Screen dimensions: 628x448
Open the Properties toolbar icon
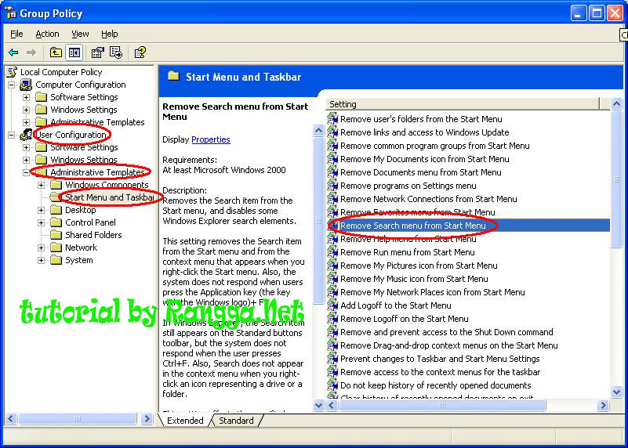click(97, 52)
